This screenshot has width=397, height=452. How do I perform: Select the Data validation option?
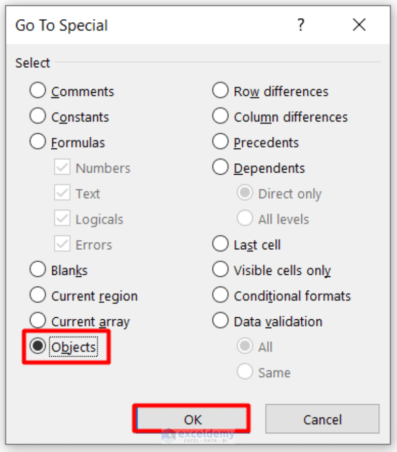[220, 320]
